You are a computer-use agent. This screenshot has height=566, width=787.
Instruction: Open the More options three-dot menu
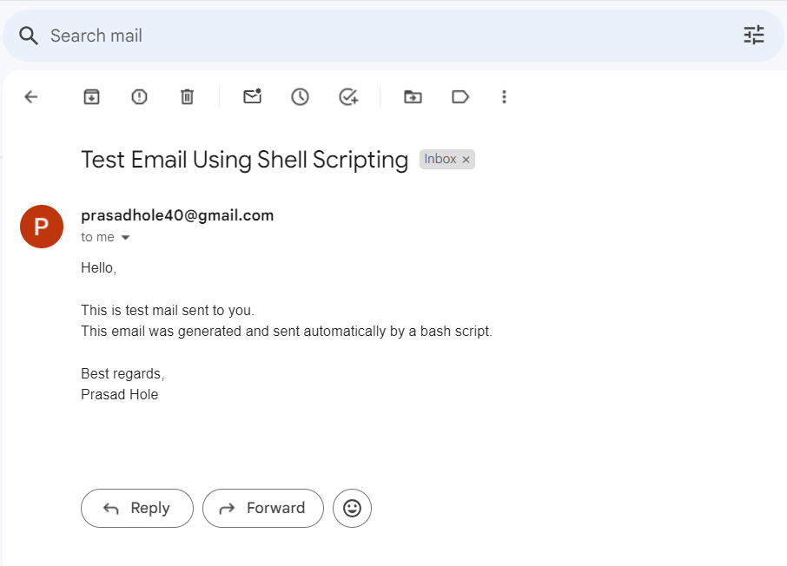(x=504, y=97)
